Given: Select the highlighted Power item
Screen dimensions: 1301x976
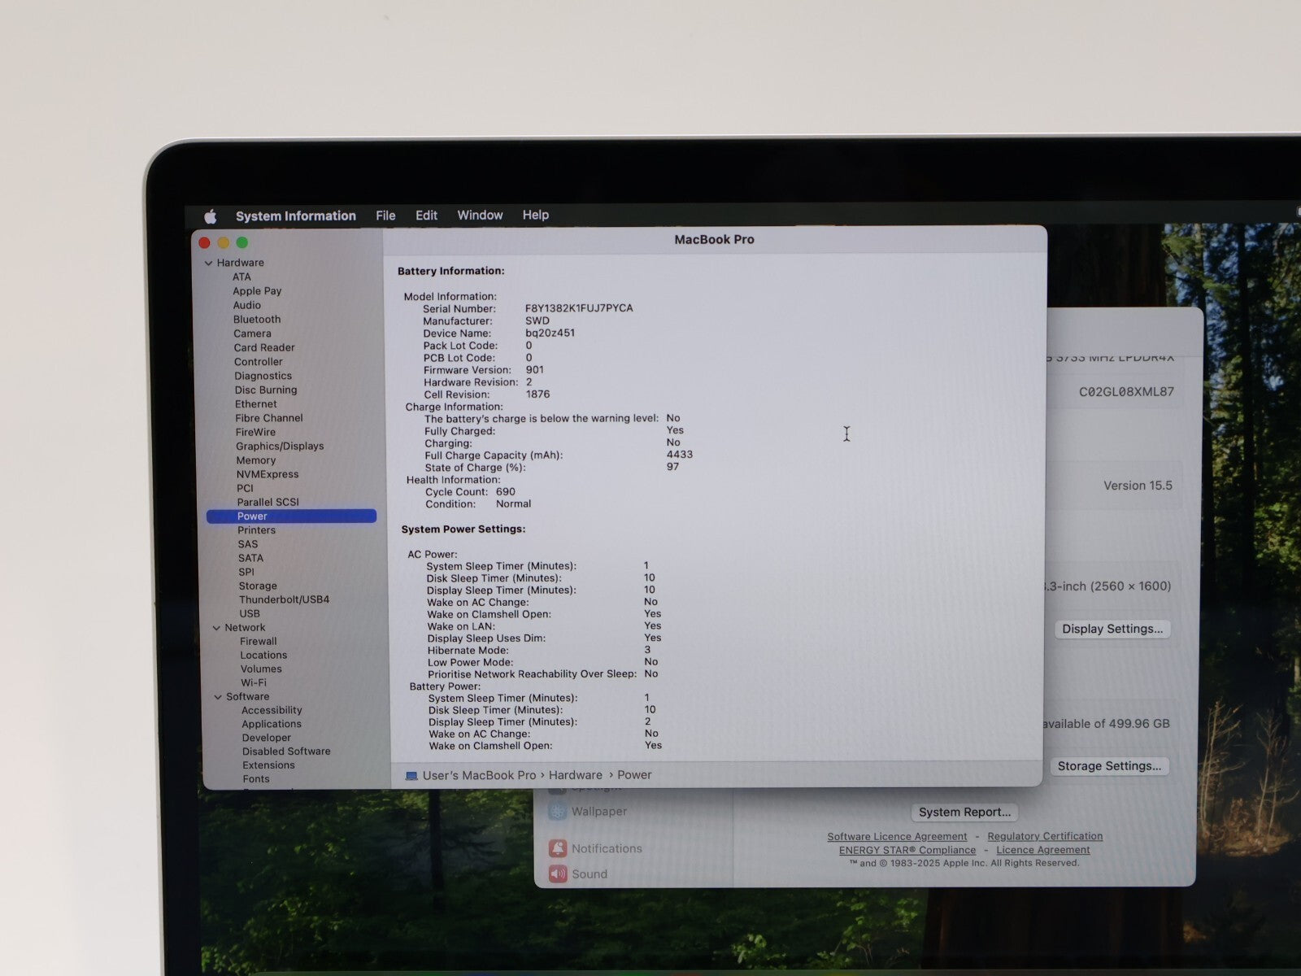Looking at the screenshot, I should [291, 516].
